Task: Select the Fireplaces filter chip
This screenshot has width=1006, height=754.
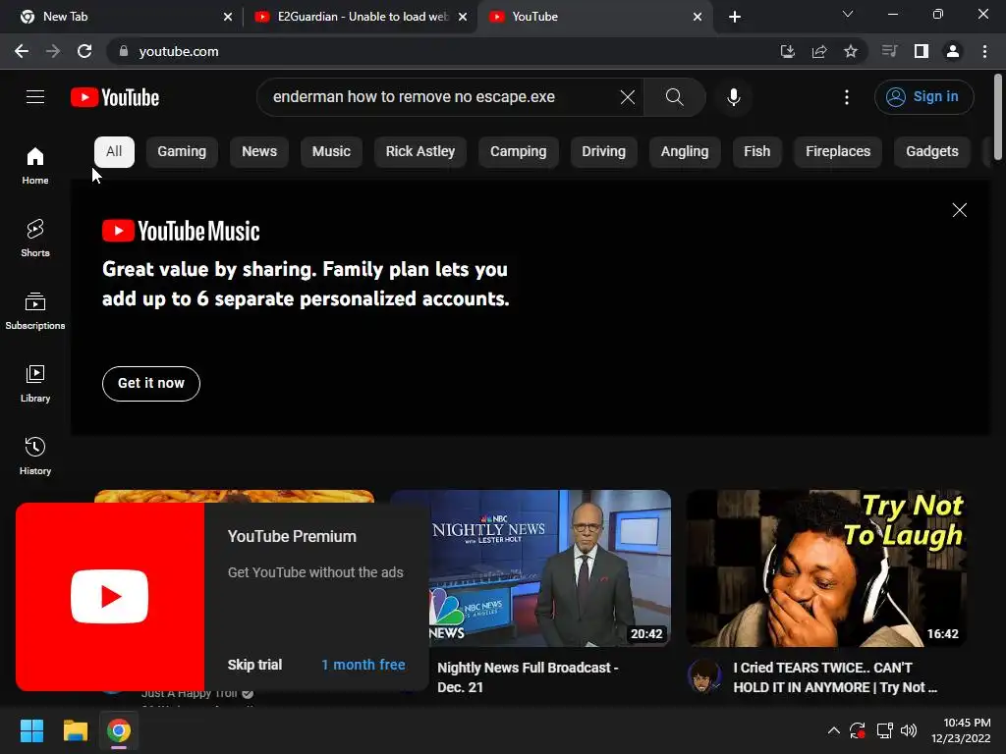Action: tap(838, 151)
